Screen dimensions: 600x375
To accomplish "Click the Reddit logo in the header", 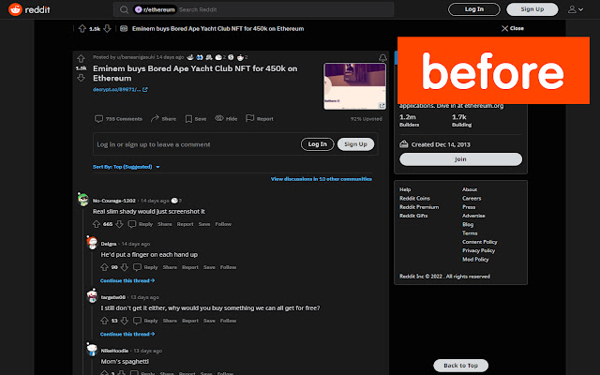I will pyautogui.click(x=29, y=9).
